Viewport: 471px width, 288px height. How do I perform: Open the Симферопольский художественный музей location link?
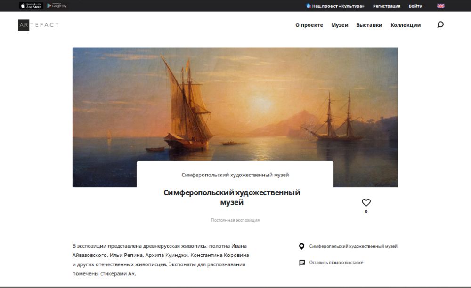[x=353, y=246]
